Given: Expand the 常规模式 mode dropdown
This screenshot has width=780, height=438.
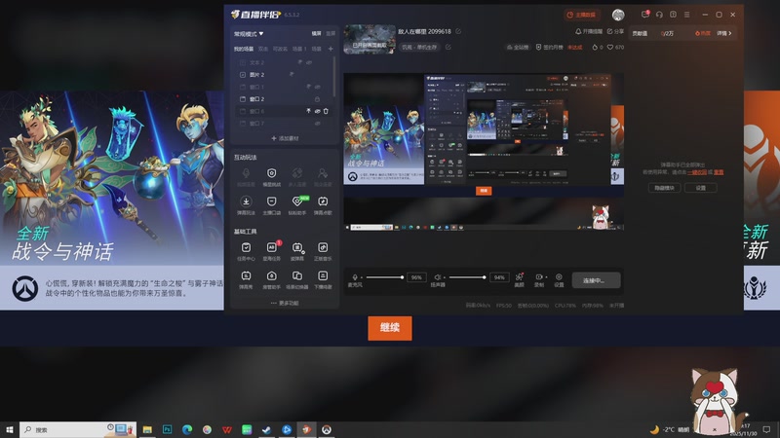Looking at the screenshot, I should [249, 34].
